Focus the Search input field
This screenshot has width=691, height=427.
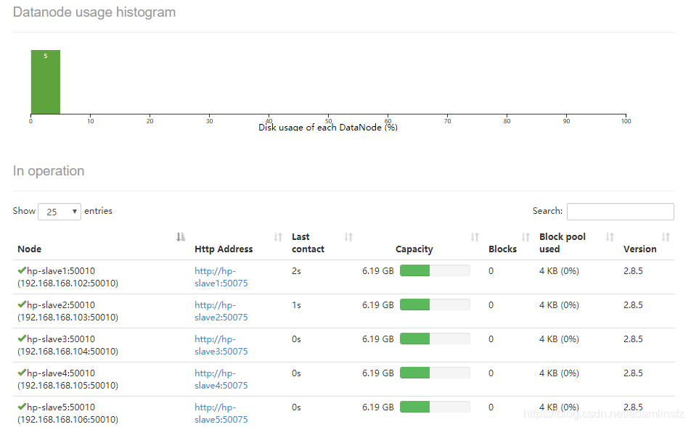click(621, 211)
